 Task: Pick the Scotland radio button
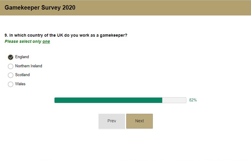[11, 75]
